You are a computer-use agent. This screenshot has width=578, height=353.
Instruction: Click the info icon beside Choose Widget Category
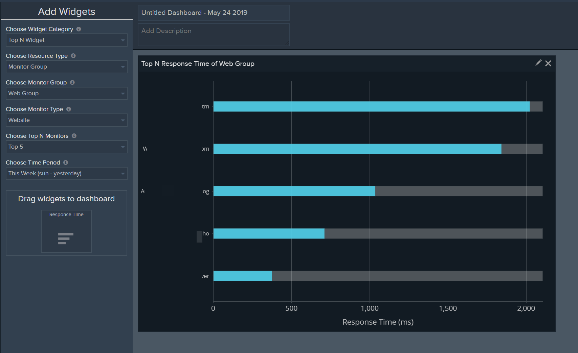point(79,29)
